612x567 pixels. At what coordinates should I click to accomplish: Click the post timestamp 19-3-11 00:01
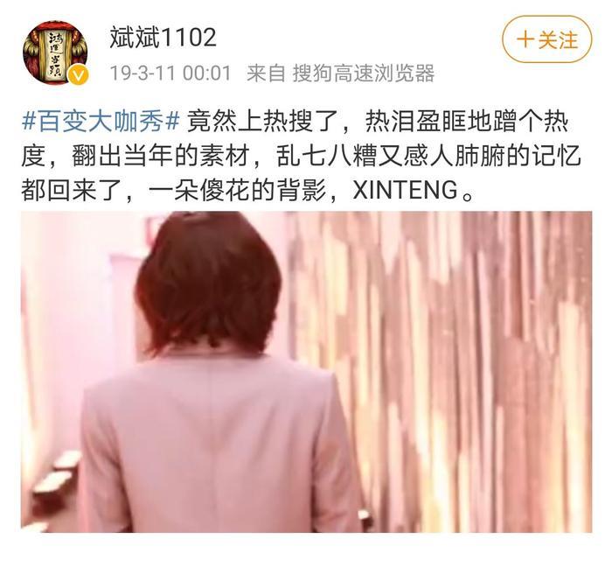pos(170,73)
